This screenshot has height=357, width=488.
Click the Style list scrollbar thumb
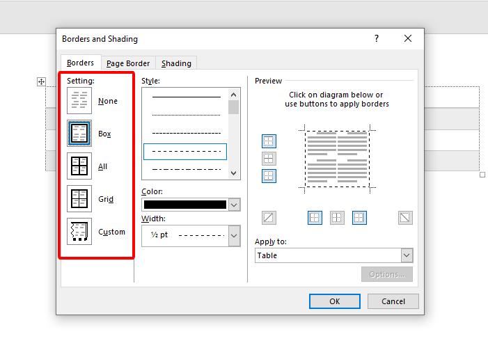[x=234, y=107]
